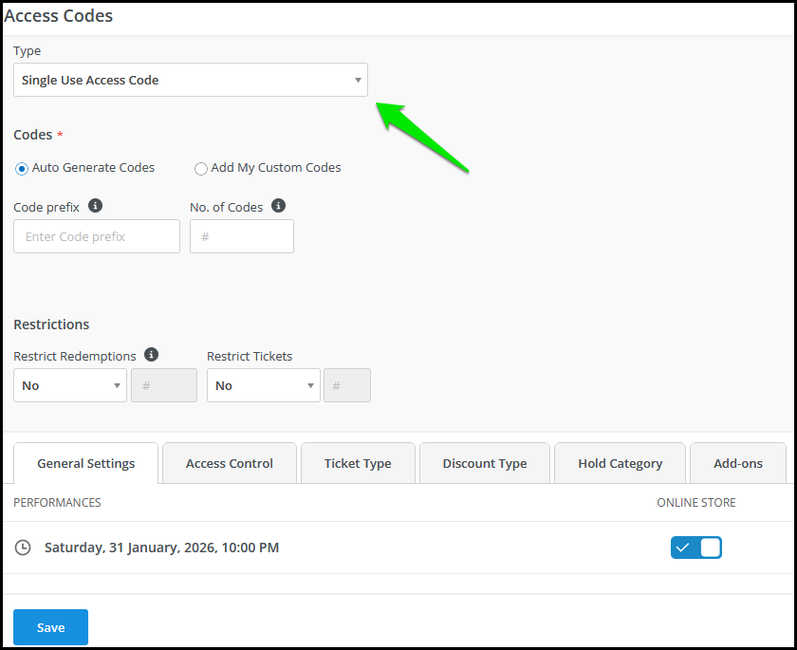Click the Code prefix info icon
The height and width of the screenshot is (650, 797).
95,206
